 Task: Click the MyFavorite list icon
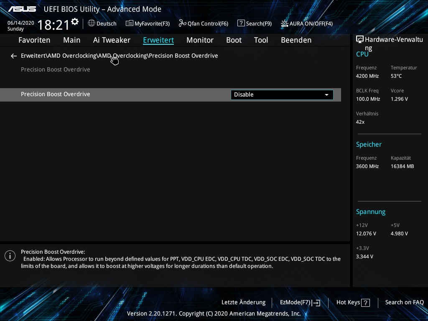[130, 23]
